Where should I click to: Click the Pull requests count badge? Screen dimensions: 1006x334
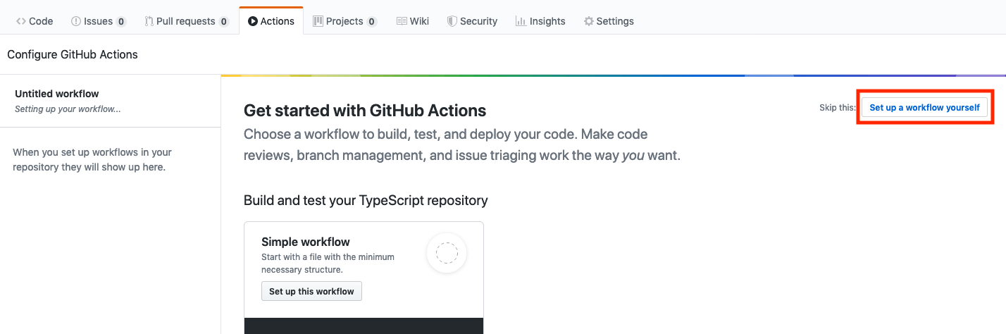point(224,22)
